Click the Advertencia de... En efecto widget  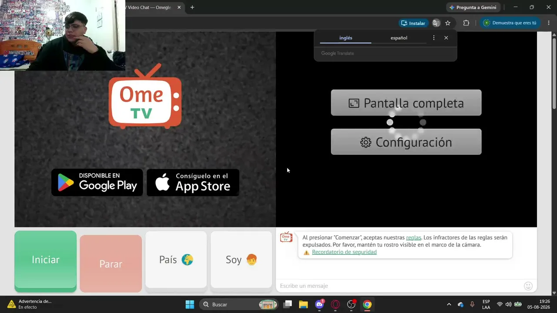click(30, 304)
